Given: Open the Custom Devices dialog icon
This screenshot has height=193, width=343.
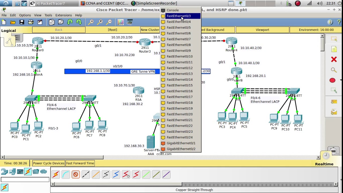Looking at the screenshot, I should point(130,22).
